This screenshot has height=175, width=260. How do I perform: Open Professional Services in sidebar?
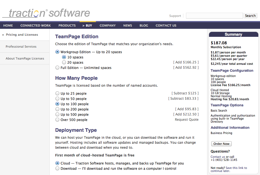[21, 47]
